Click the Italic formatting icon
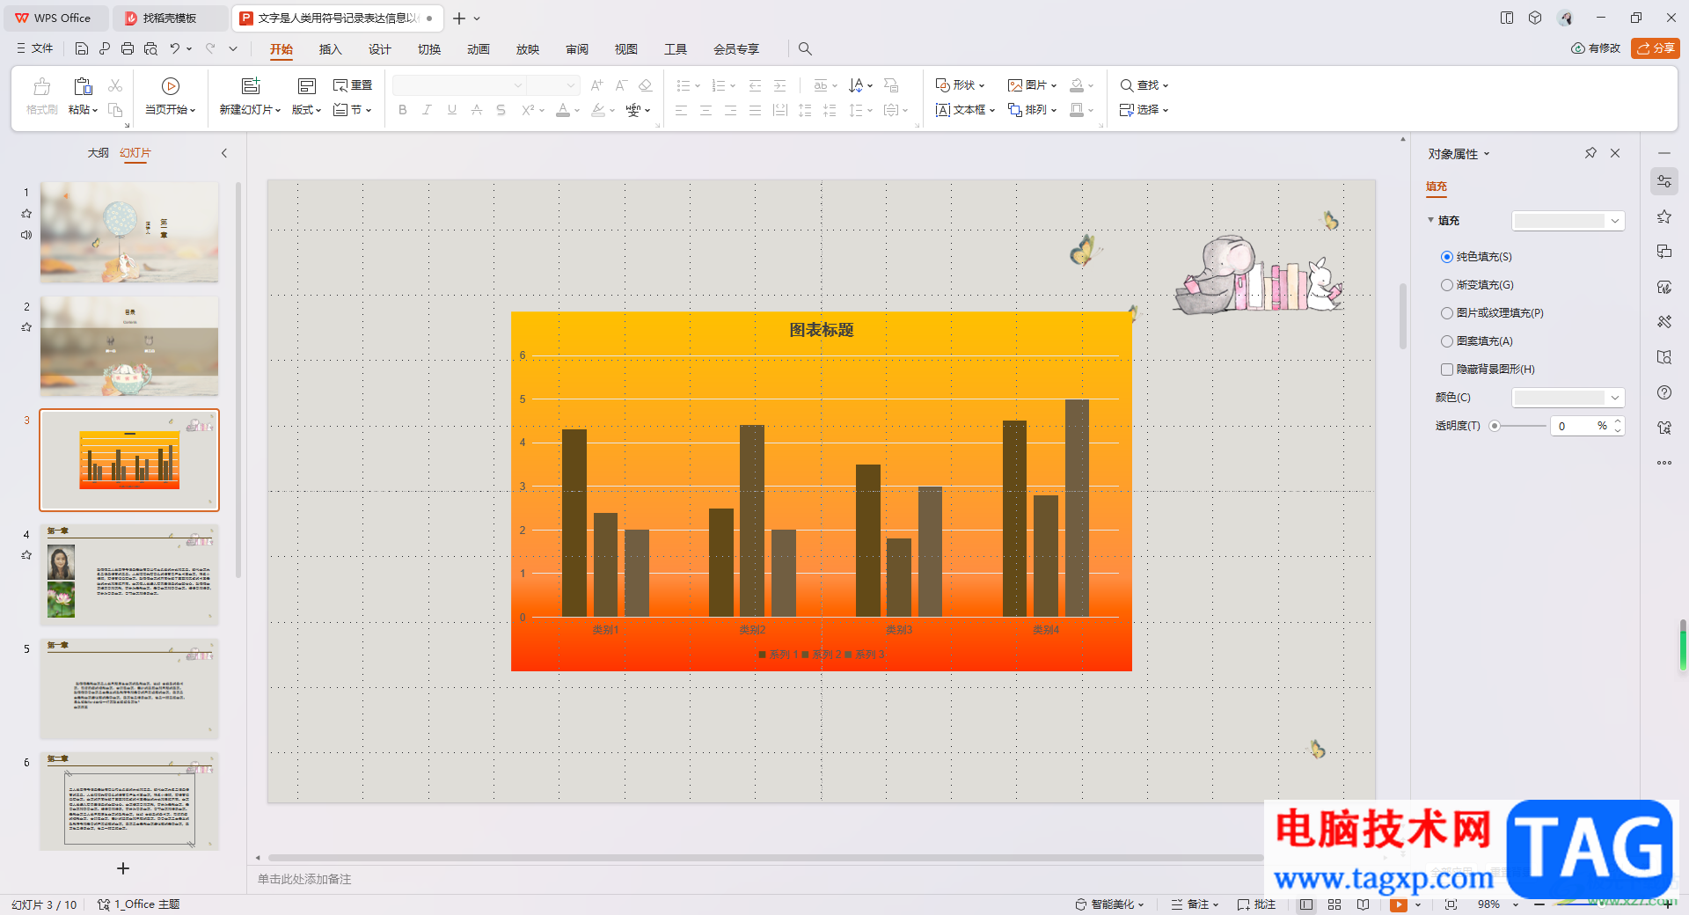Viewport: 1689px width, 915px height. click(428, 110)
